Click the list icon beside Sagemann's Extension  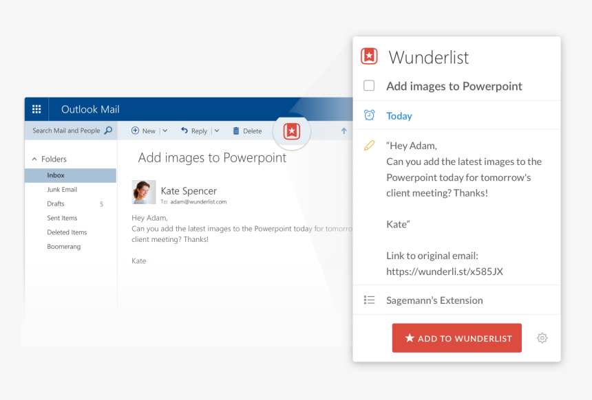pos(369,300)
